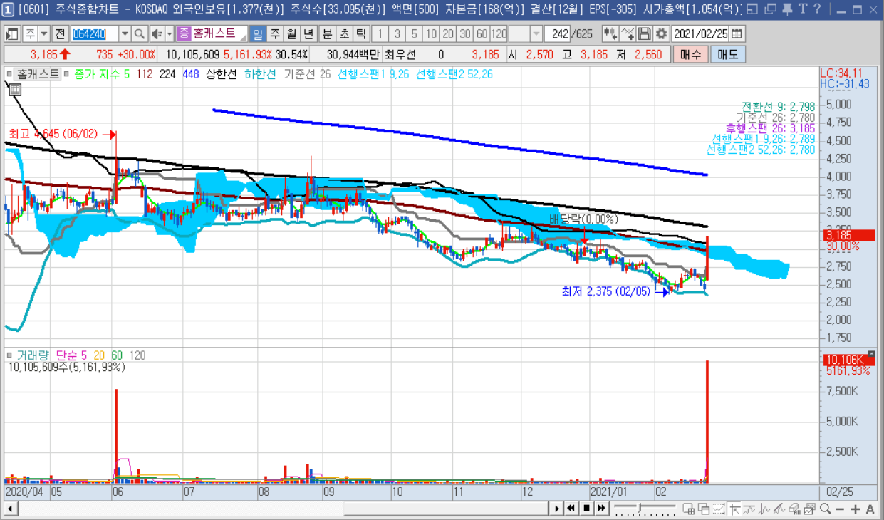Click the rewind double-arrow button
Image resolution: width=884 pixels, height=520 pixels.
click(571, 509)
